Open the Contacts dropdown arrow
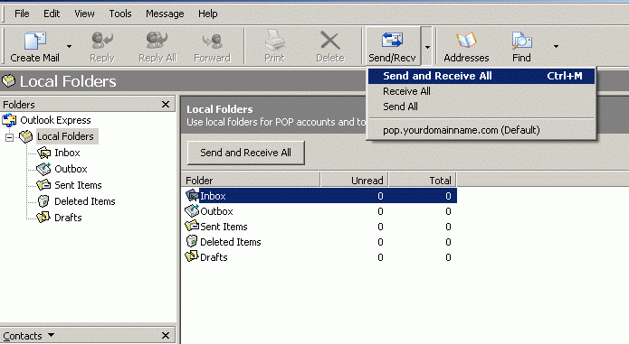629x344 pixels. pyautogui.click(x=51, y=335)
